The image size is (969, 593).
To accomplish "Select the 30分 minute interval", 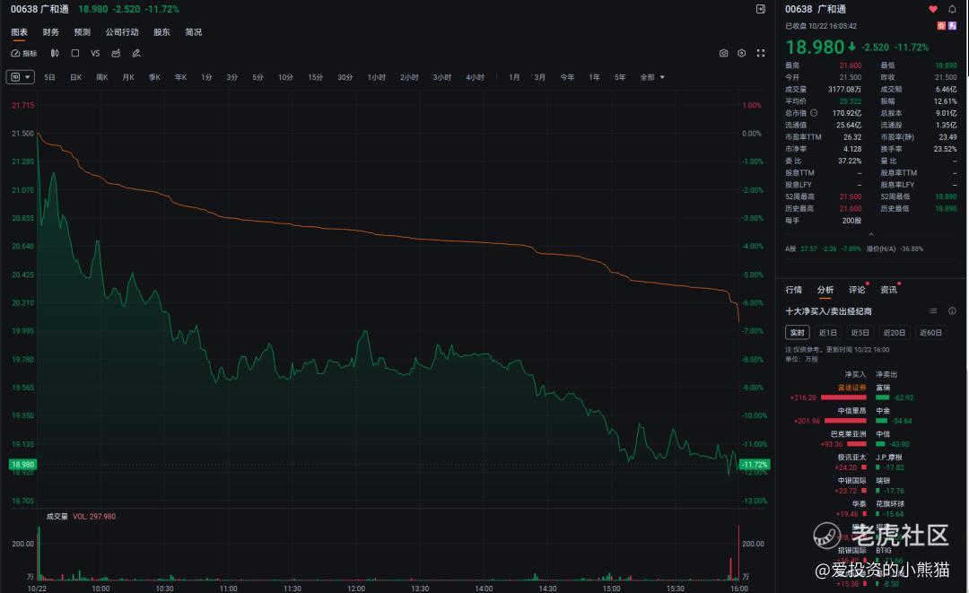I will click(345, 77).
